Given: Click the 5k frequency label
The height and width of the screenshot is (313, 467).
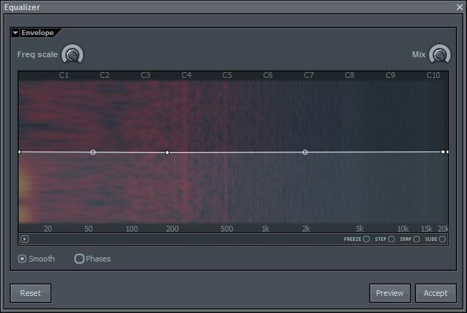Looking at the screenshot, I should [360, 229].
